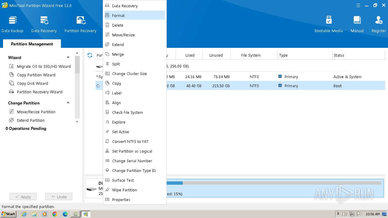Click sidebar scrollbar down arrow
The width and height of the screenshot is (388, 218).
[77, 122]
